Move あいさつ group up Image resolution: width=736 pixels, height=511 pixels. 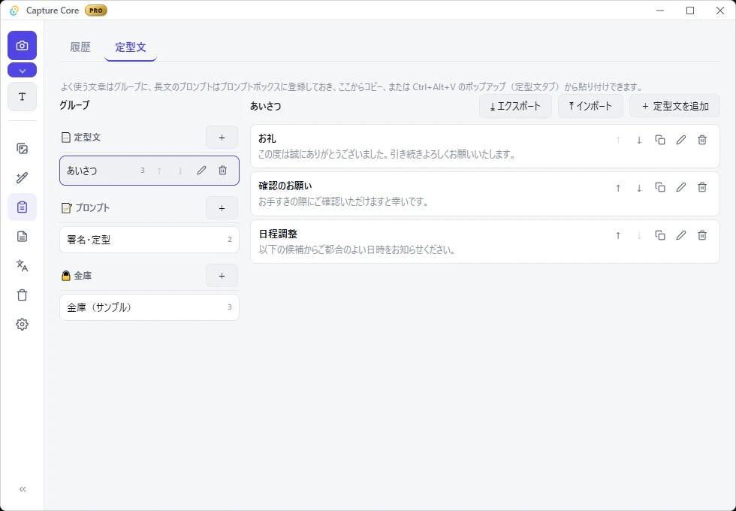tap(159, 171)
